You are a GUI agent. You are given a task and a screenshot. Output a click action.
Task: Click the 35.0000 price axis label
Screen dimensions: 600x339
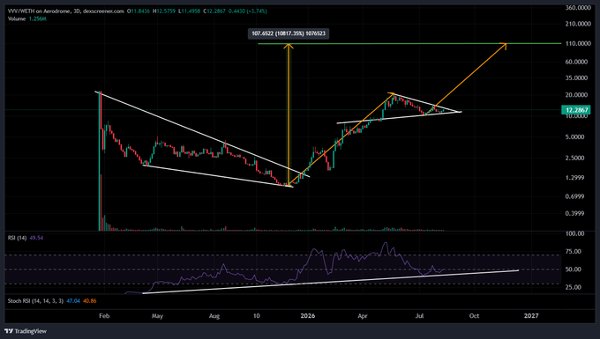tap(576, 77)
